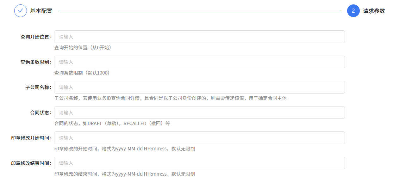Click the 子公司名称 field label
The width and height of the screenshot is (393, 182).
coord(38,87)
